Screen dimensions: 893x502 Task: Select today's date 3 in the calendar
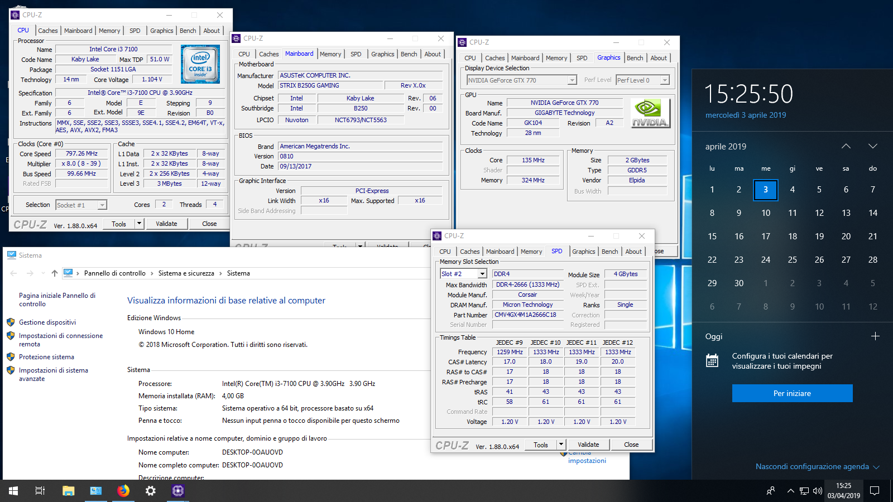coord(766,190)
